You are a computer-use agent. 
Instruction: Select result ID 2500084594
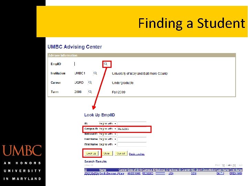[x=92, y=173]
